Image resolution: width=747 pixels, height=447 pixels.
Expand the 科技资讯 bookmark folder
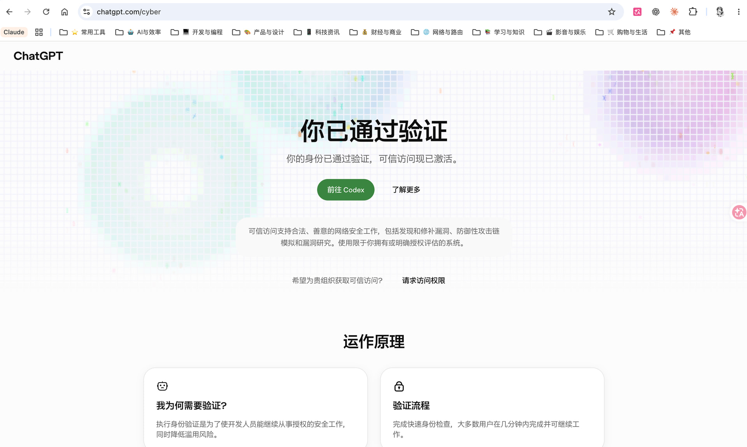coord(317,32)
